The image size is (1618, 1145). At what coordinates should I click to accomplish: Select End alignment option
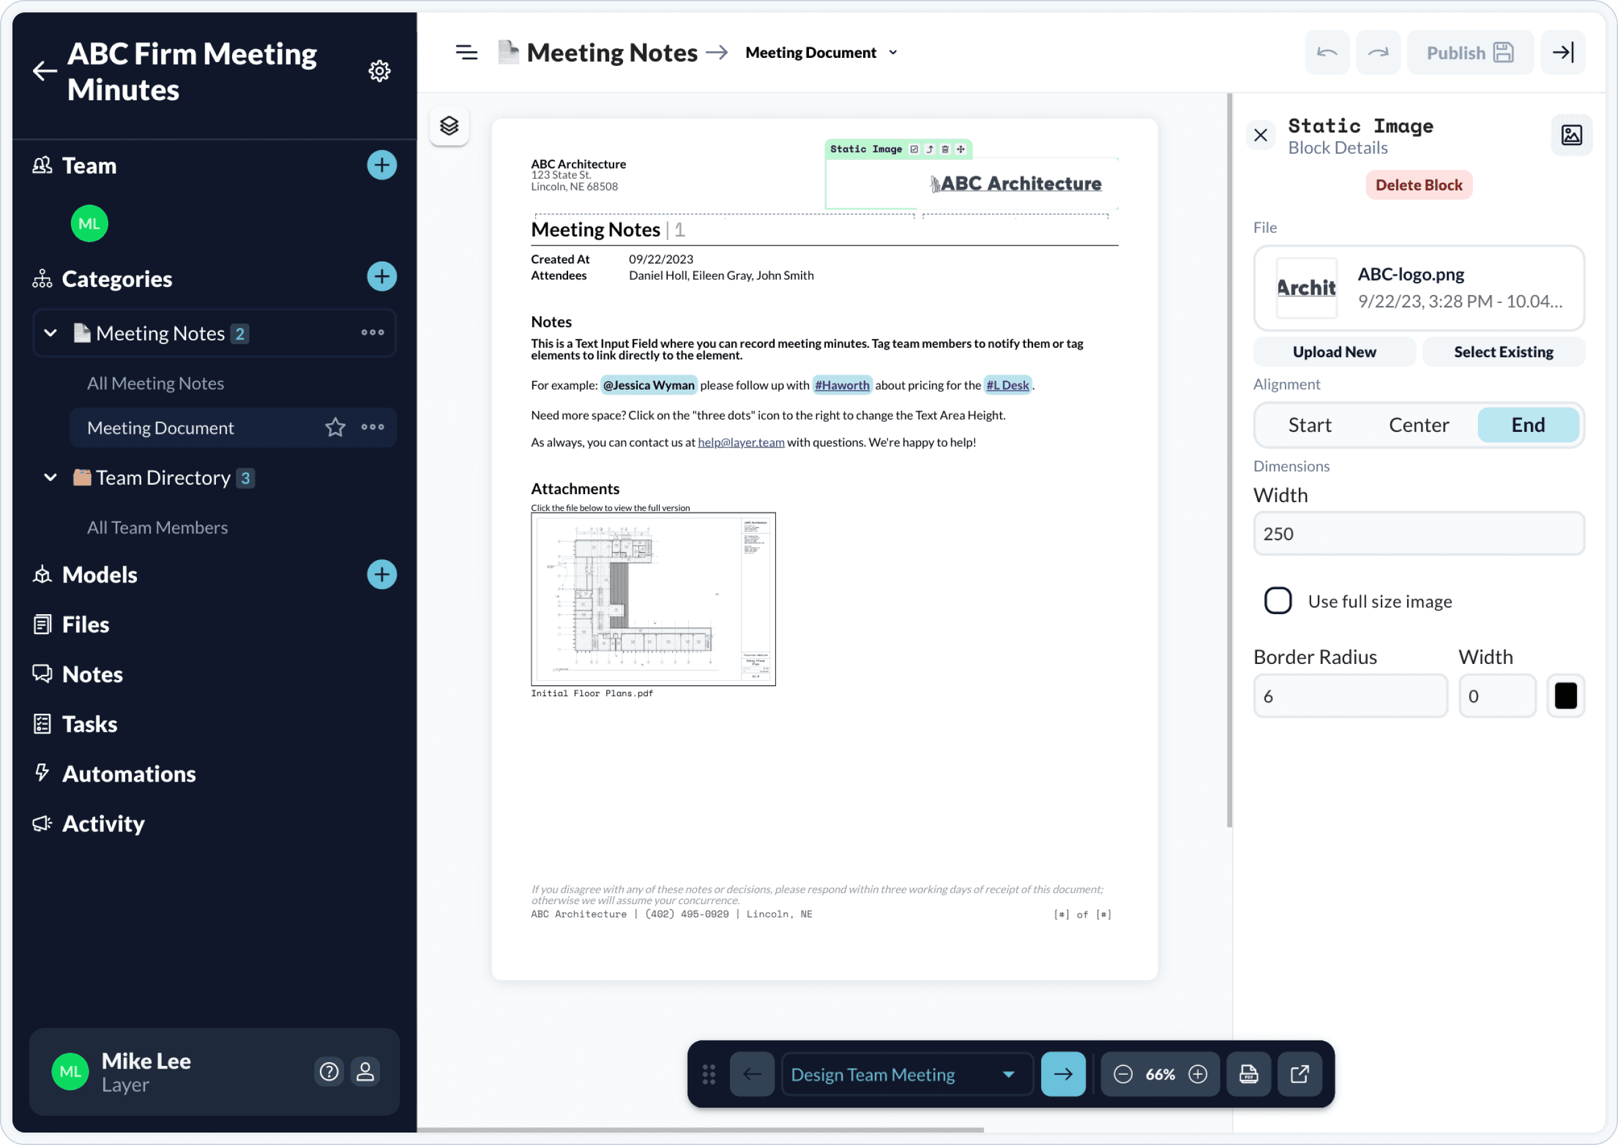click(x=1528, y=425)
